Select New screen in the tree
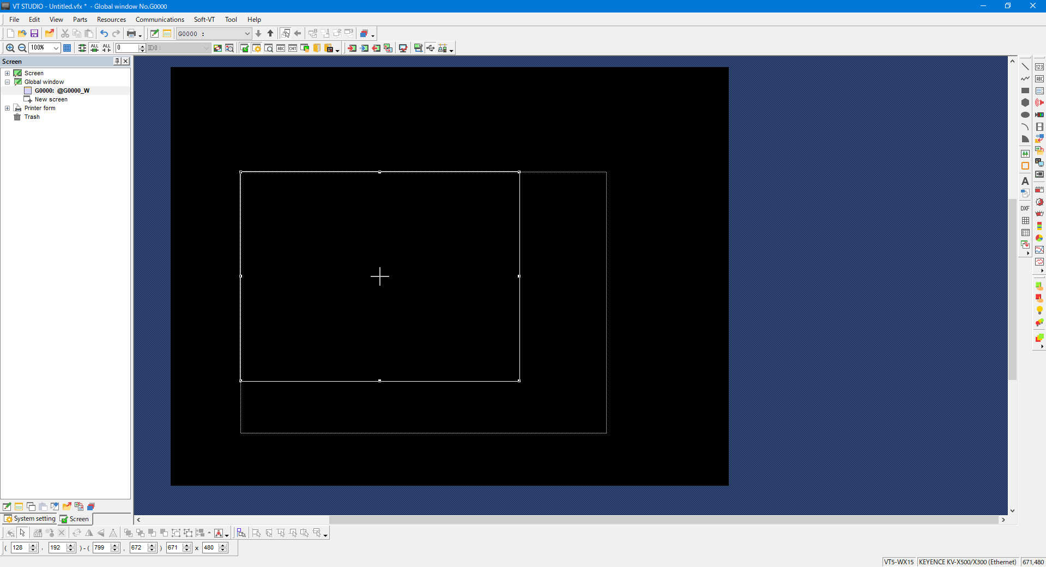This screenshot has height=567, width=1046. pyautogui.click(x=51, y=99)
